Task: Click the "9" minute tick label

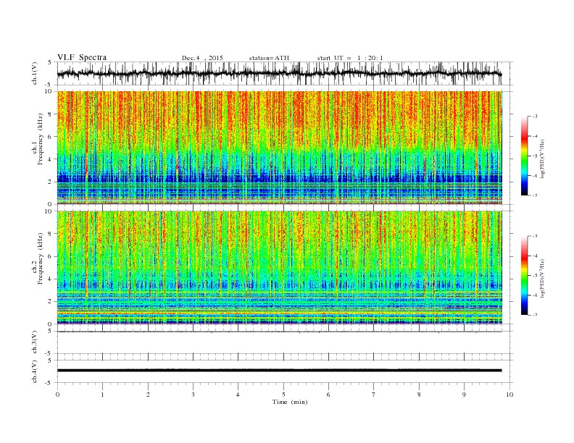Action: click(464, 395)
